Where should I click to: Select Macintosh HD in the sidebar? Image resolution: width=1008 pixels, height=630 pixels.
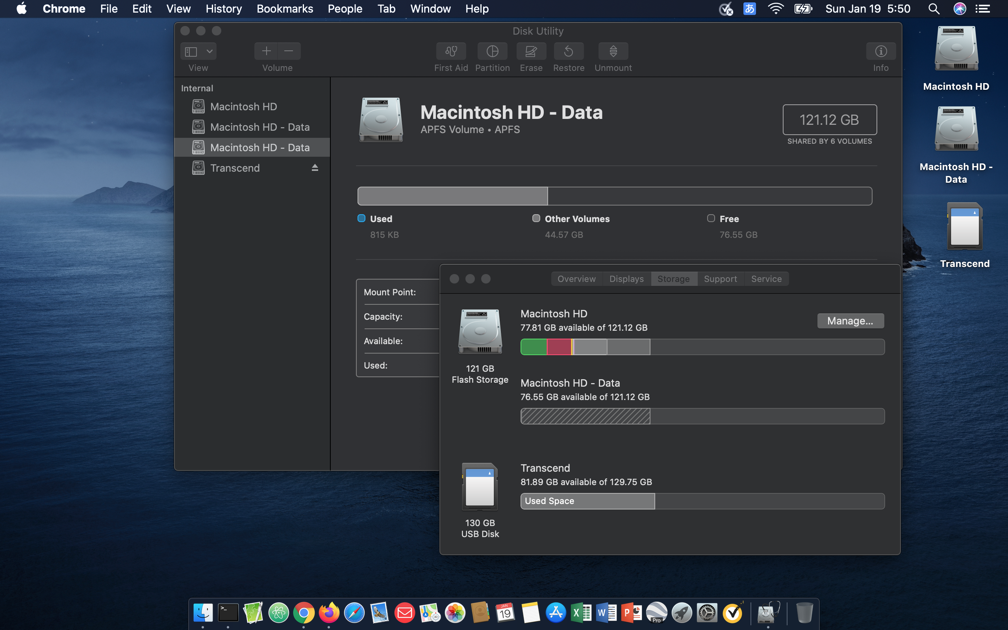pyautogui.click(x=252, y=107)
